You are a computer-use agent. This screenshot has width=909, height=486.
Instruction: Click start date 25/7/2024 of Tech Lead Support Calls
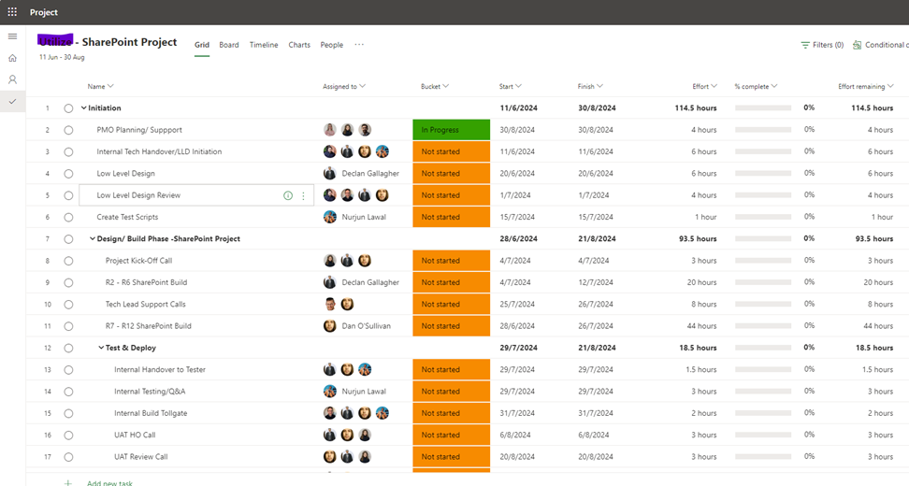(517, 304)
